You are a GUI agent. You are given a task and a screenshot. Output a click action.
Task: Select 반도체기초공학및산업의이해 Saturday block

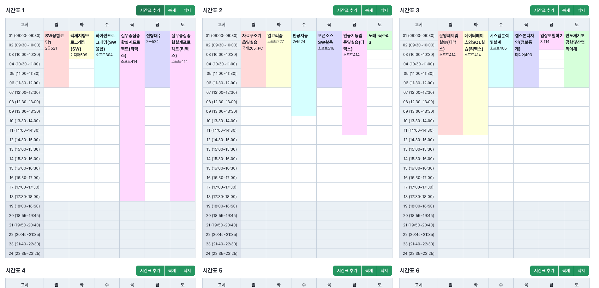pos(577,59)
